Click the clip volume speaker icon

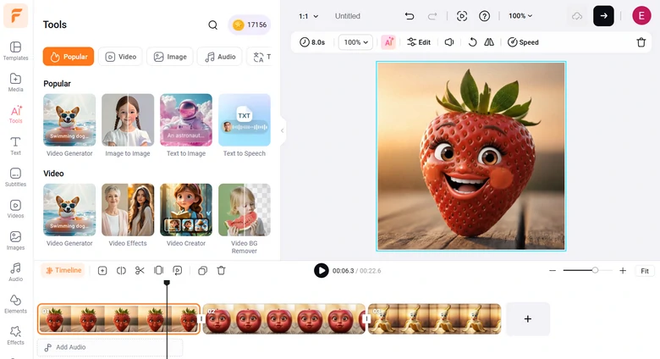pyautogui.click(x=449, y=42)
